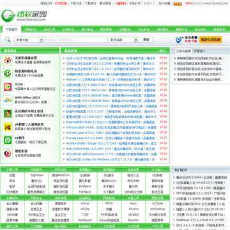Image resolution: width=230 pixels, height=230 pixels.
Task: Open the category filter dropdown
Action: (x=29, y=40)
